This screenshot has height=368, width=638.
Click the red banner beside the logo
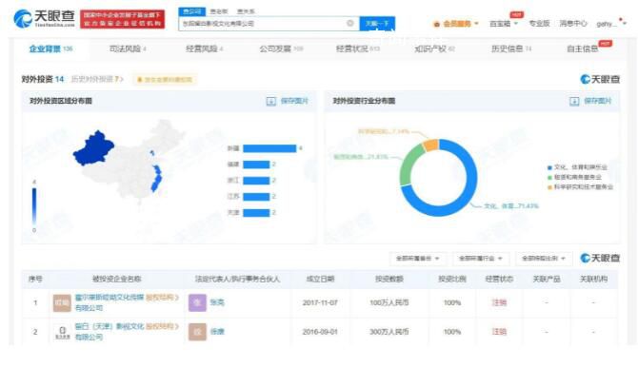click(123, 19)
